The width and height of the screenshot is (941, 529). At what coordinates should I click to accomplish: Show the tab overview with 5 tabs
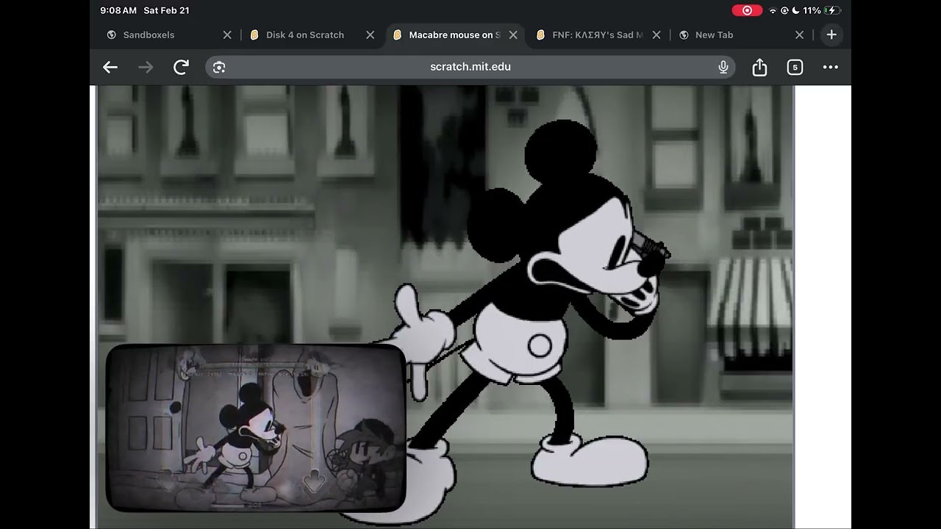point(795,68)
